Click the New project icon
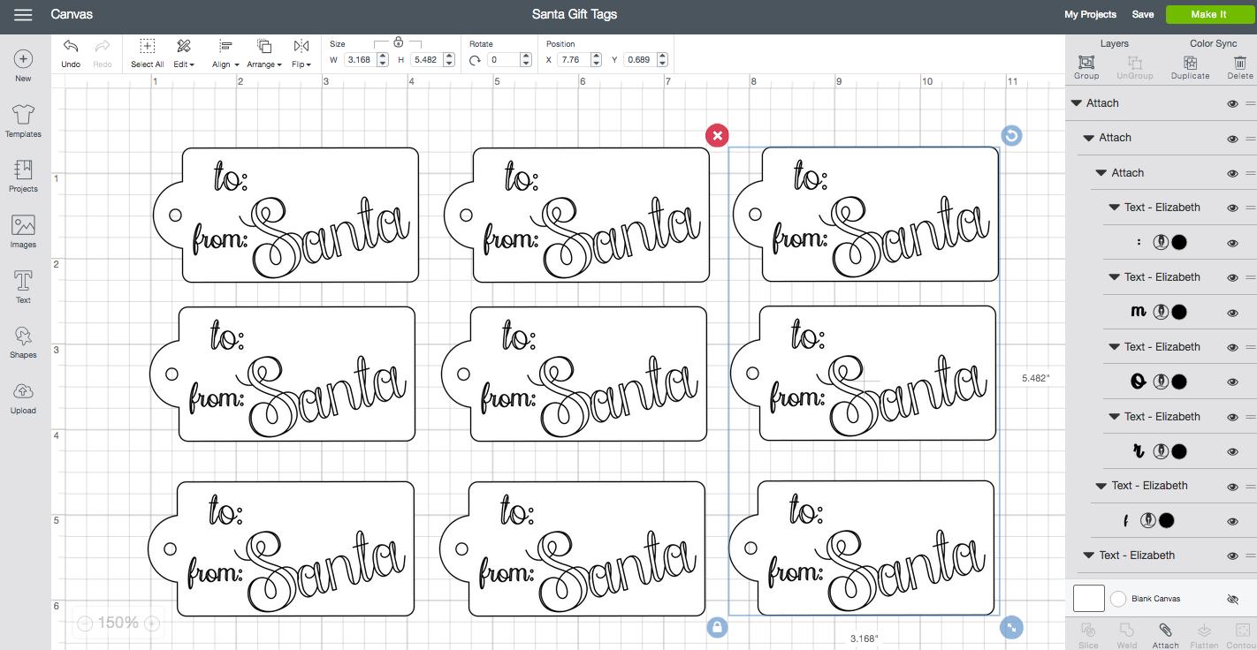Screen dimensions: 1257x650 [x=23, y=59]
